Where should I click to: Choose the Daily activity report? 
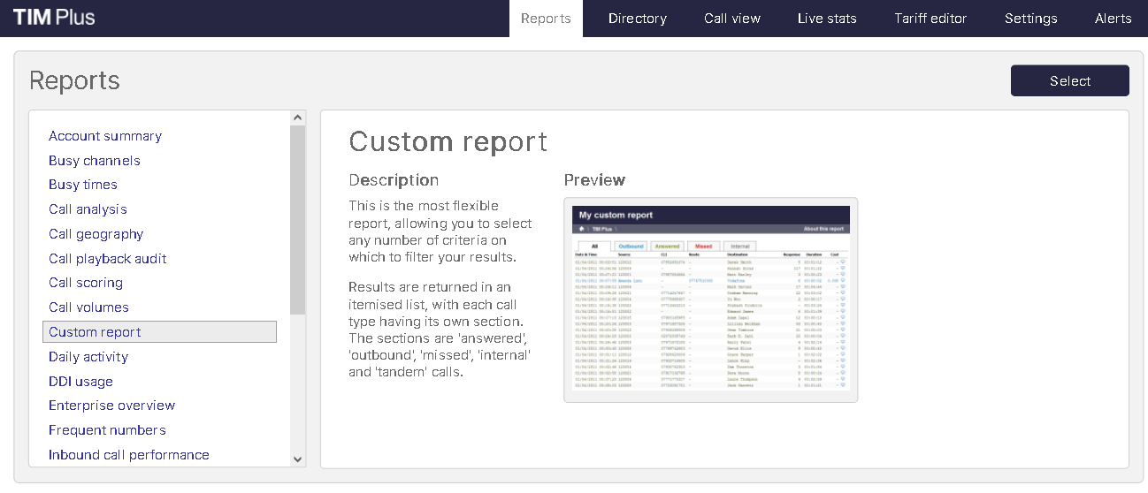pos(88,357)
